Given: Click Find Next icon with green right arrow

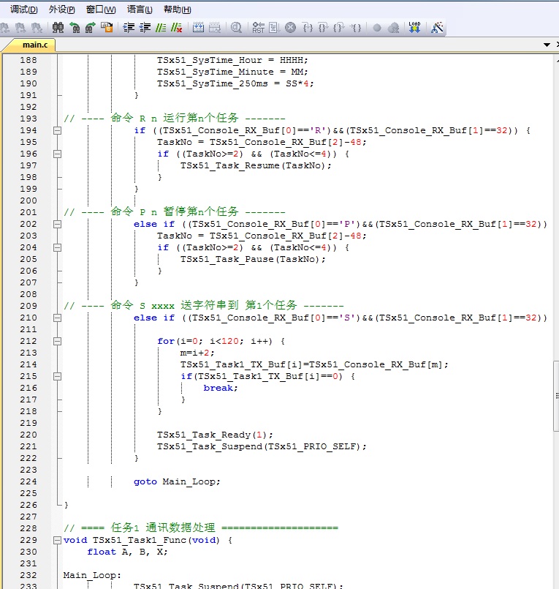Looking at the screenshot, I should pos(91,27).
